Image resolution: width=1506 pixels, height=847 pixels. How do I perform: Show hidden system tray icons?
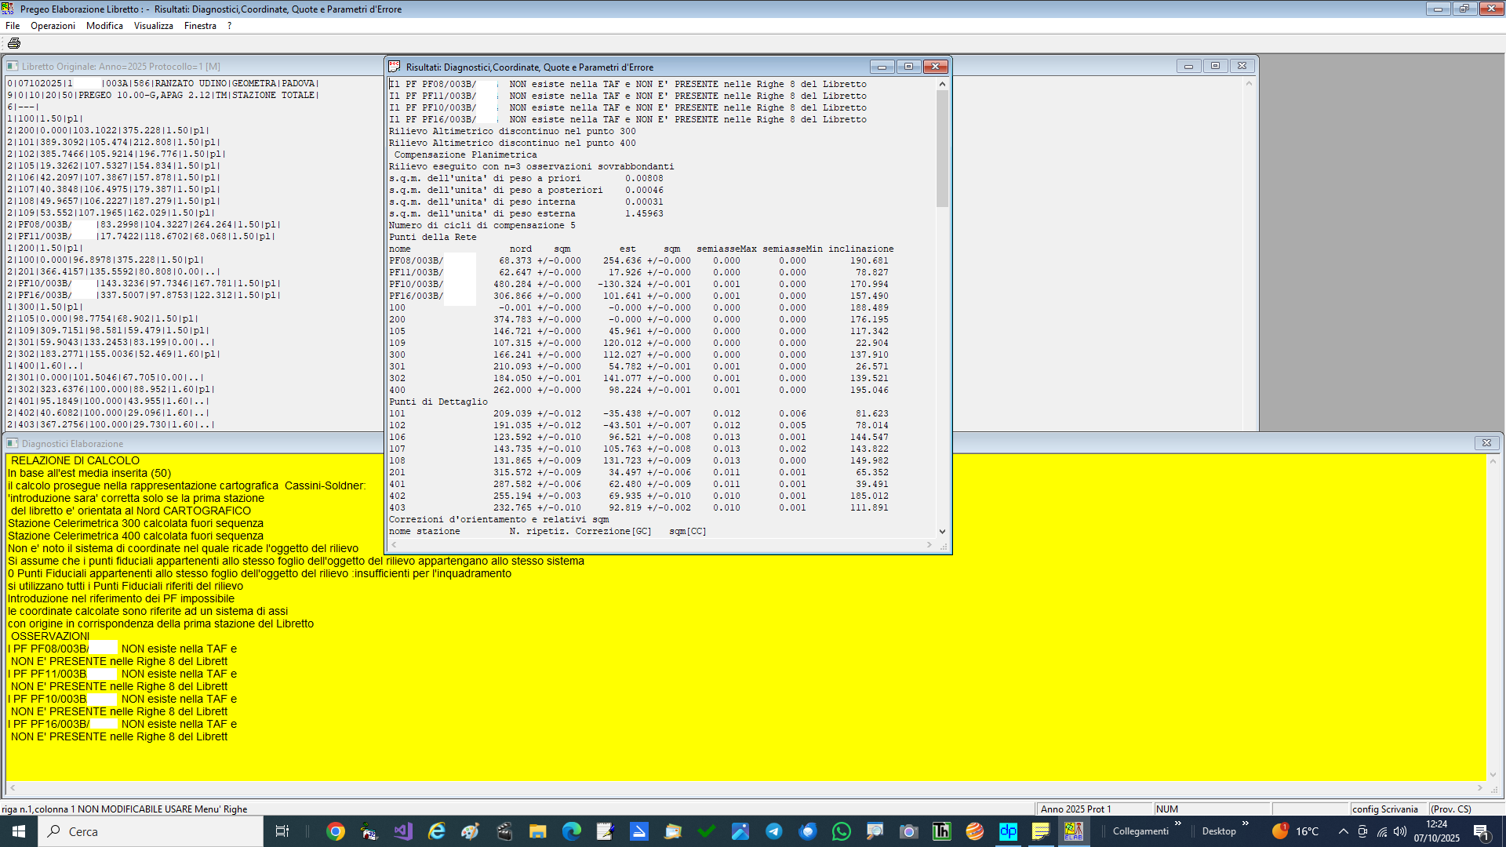[1343, 831]
